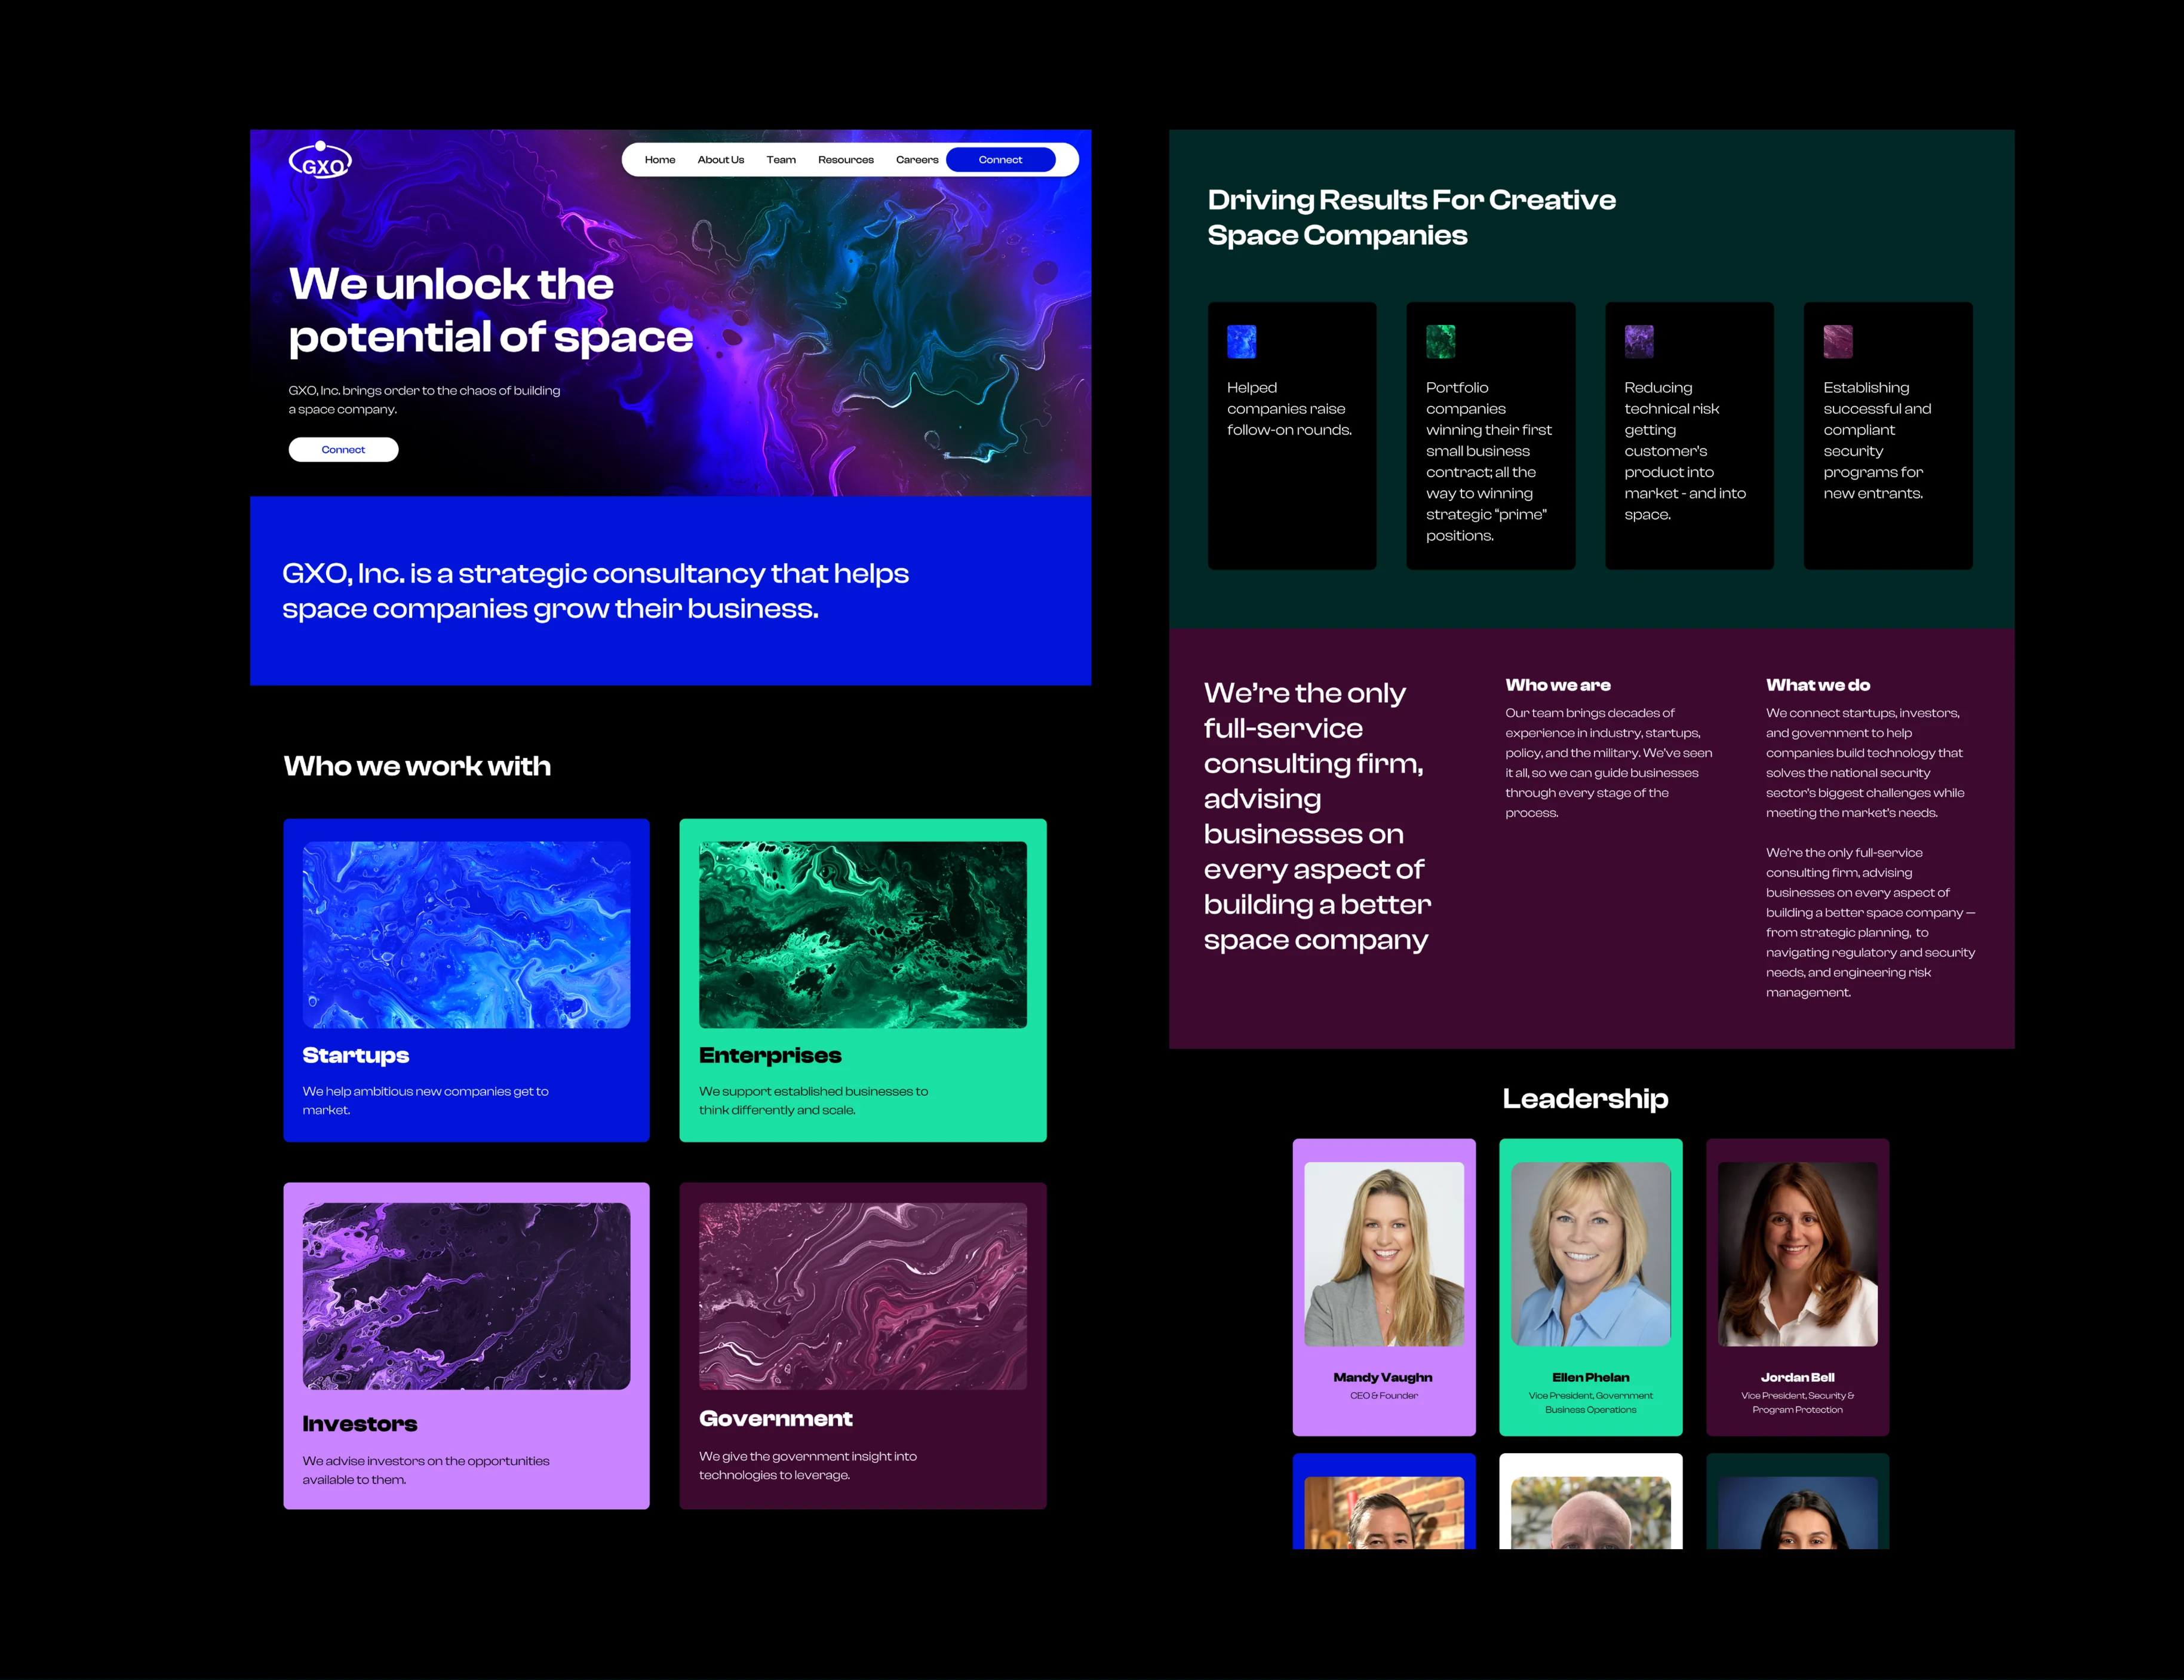
Task: Select Jordan Bell's portrait photo
Action: (1798, 1254)
